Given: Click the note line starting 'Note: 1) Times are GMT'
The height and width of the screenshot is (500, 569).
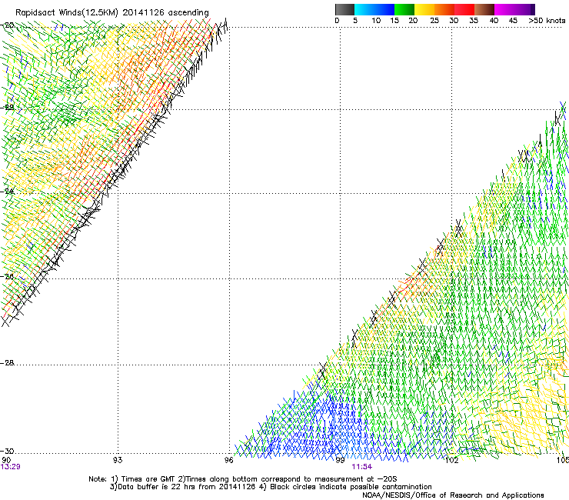Looking at the screenshot, I should 243,479.
